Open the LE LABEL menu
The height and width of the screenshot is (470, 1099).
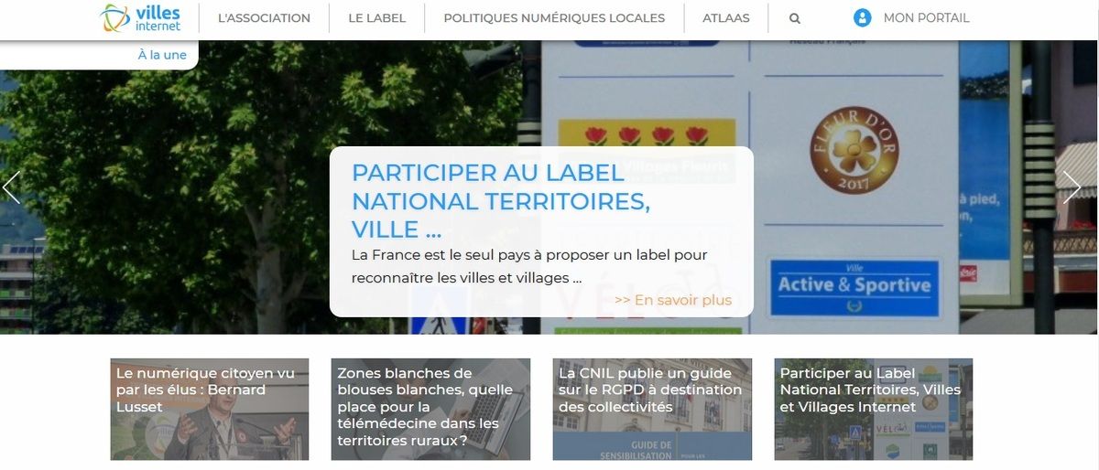[377, 18]
